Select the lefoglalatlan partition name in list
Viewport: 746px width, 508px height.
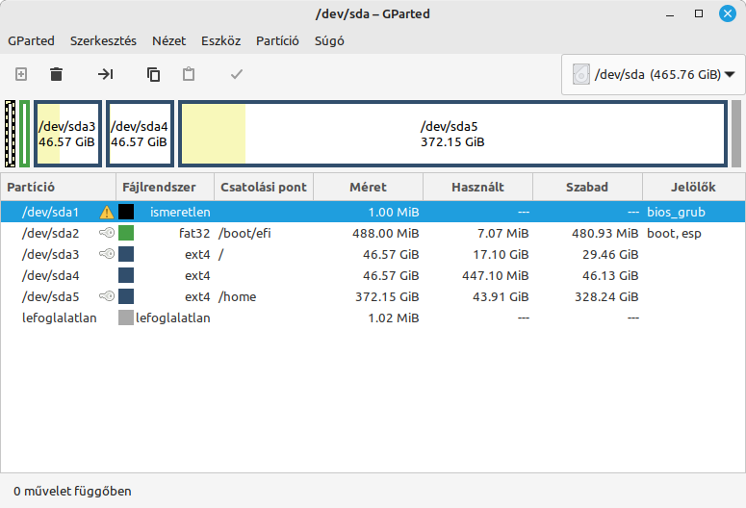pos(59,317)
